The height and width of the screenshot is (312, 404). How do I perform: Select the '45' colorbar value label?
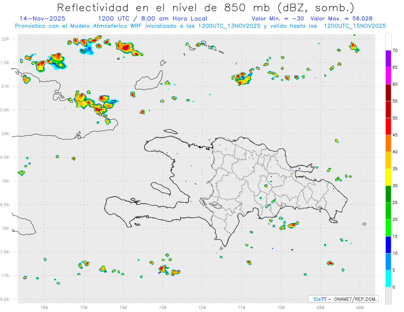(395, 135)
